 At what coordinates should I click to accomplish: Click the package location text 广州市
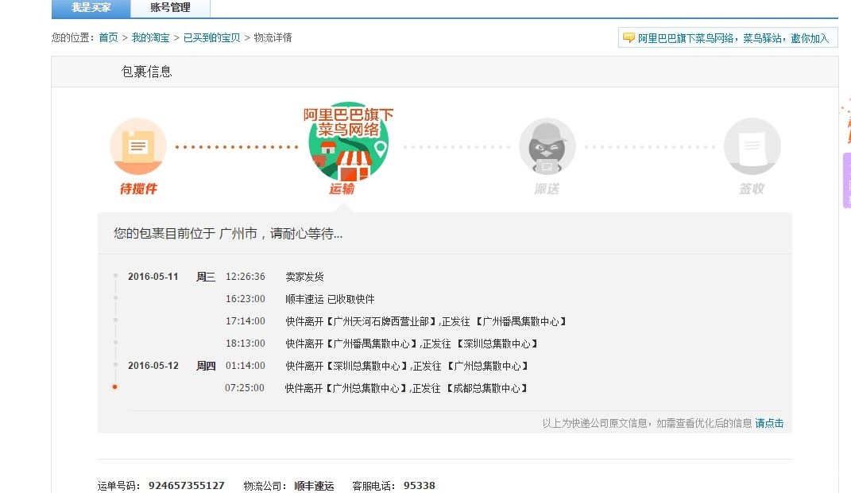pos(238,234)
